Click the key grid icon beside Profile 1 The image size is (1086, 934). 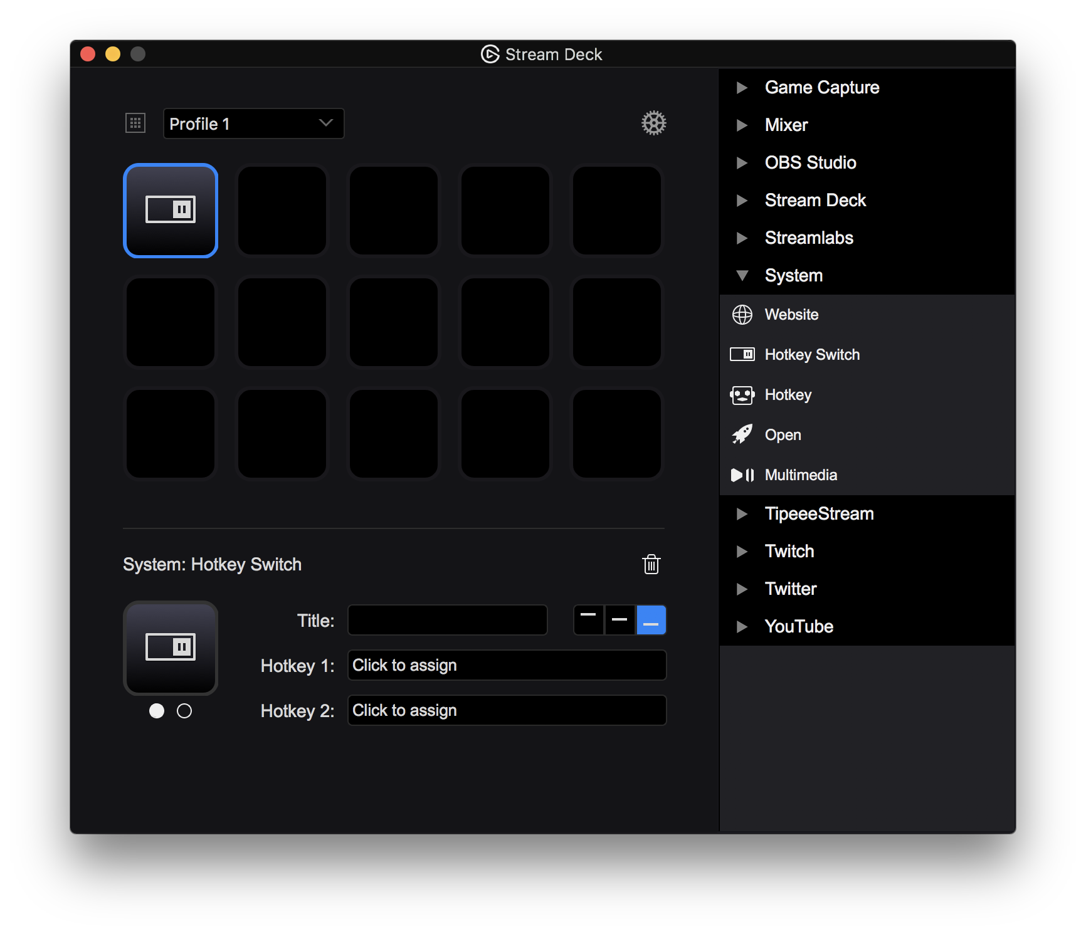135,123
